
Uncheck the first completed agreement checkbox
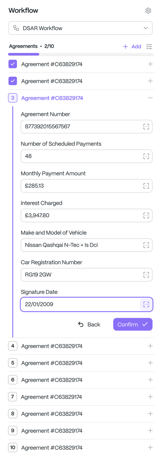[13, 64]
